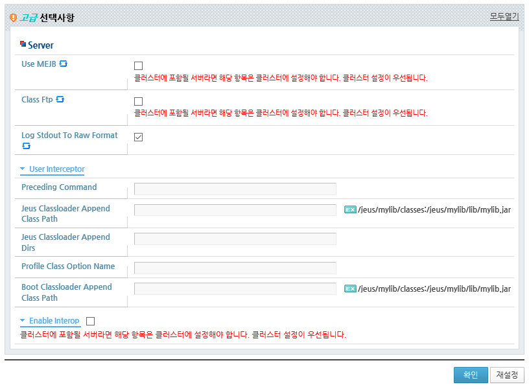Focus the Preceding Command input field
Viewport: 529px width, 389px height.
(235, 189)
